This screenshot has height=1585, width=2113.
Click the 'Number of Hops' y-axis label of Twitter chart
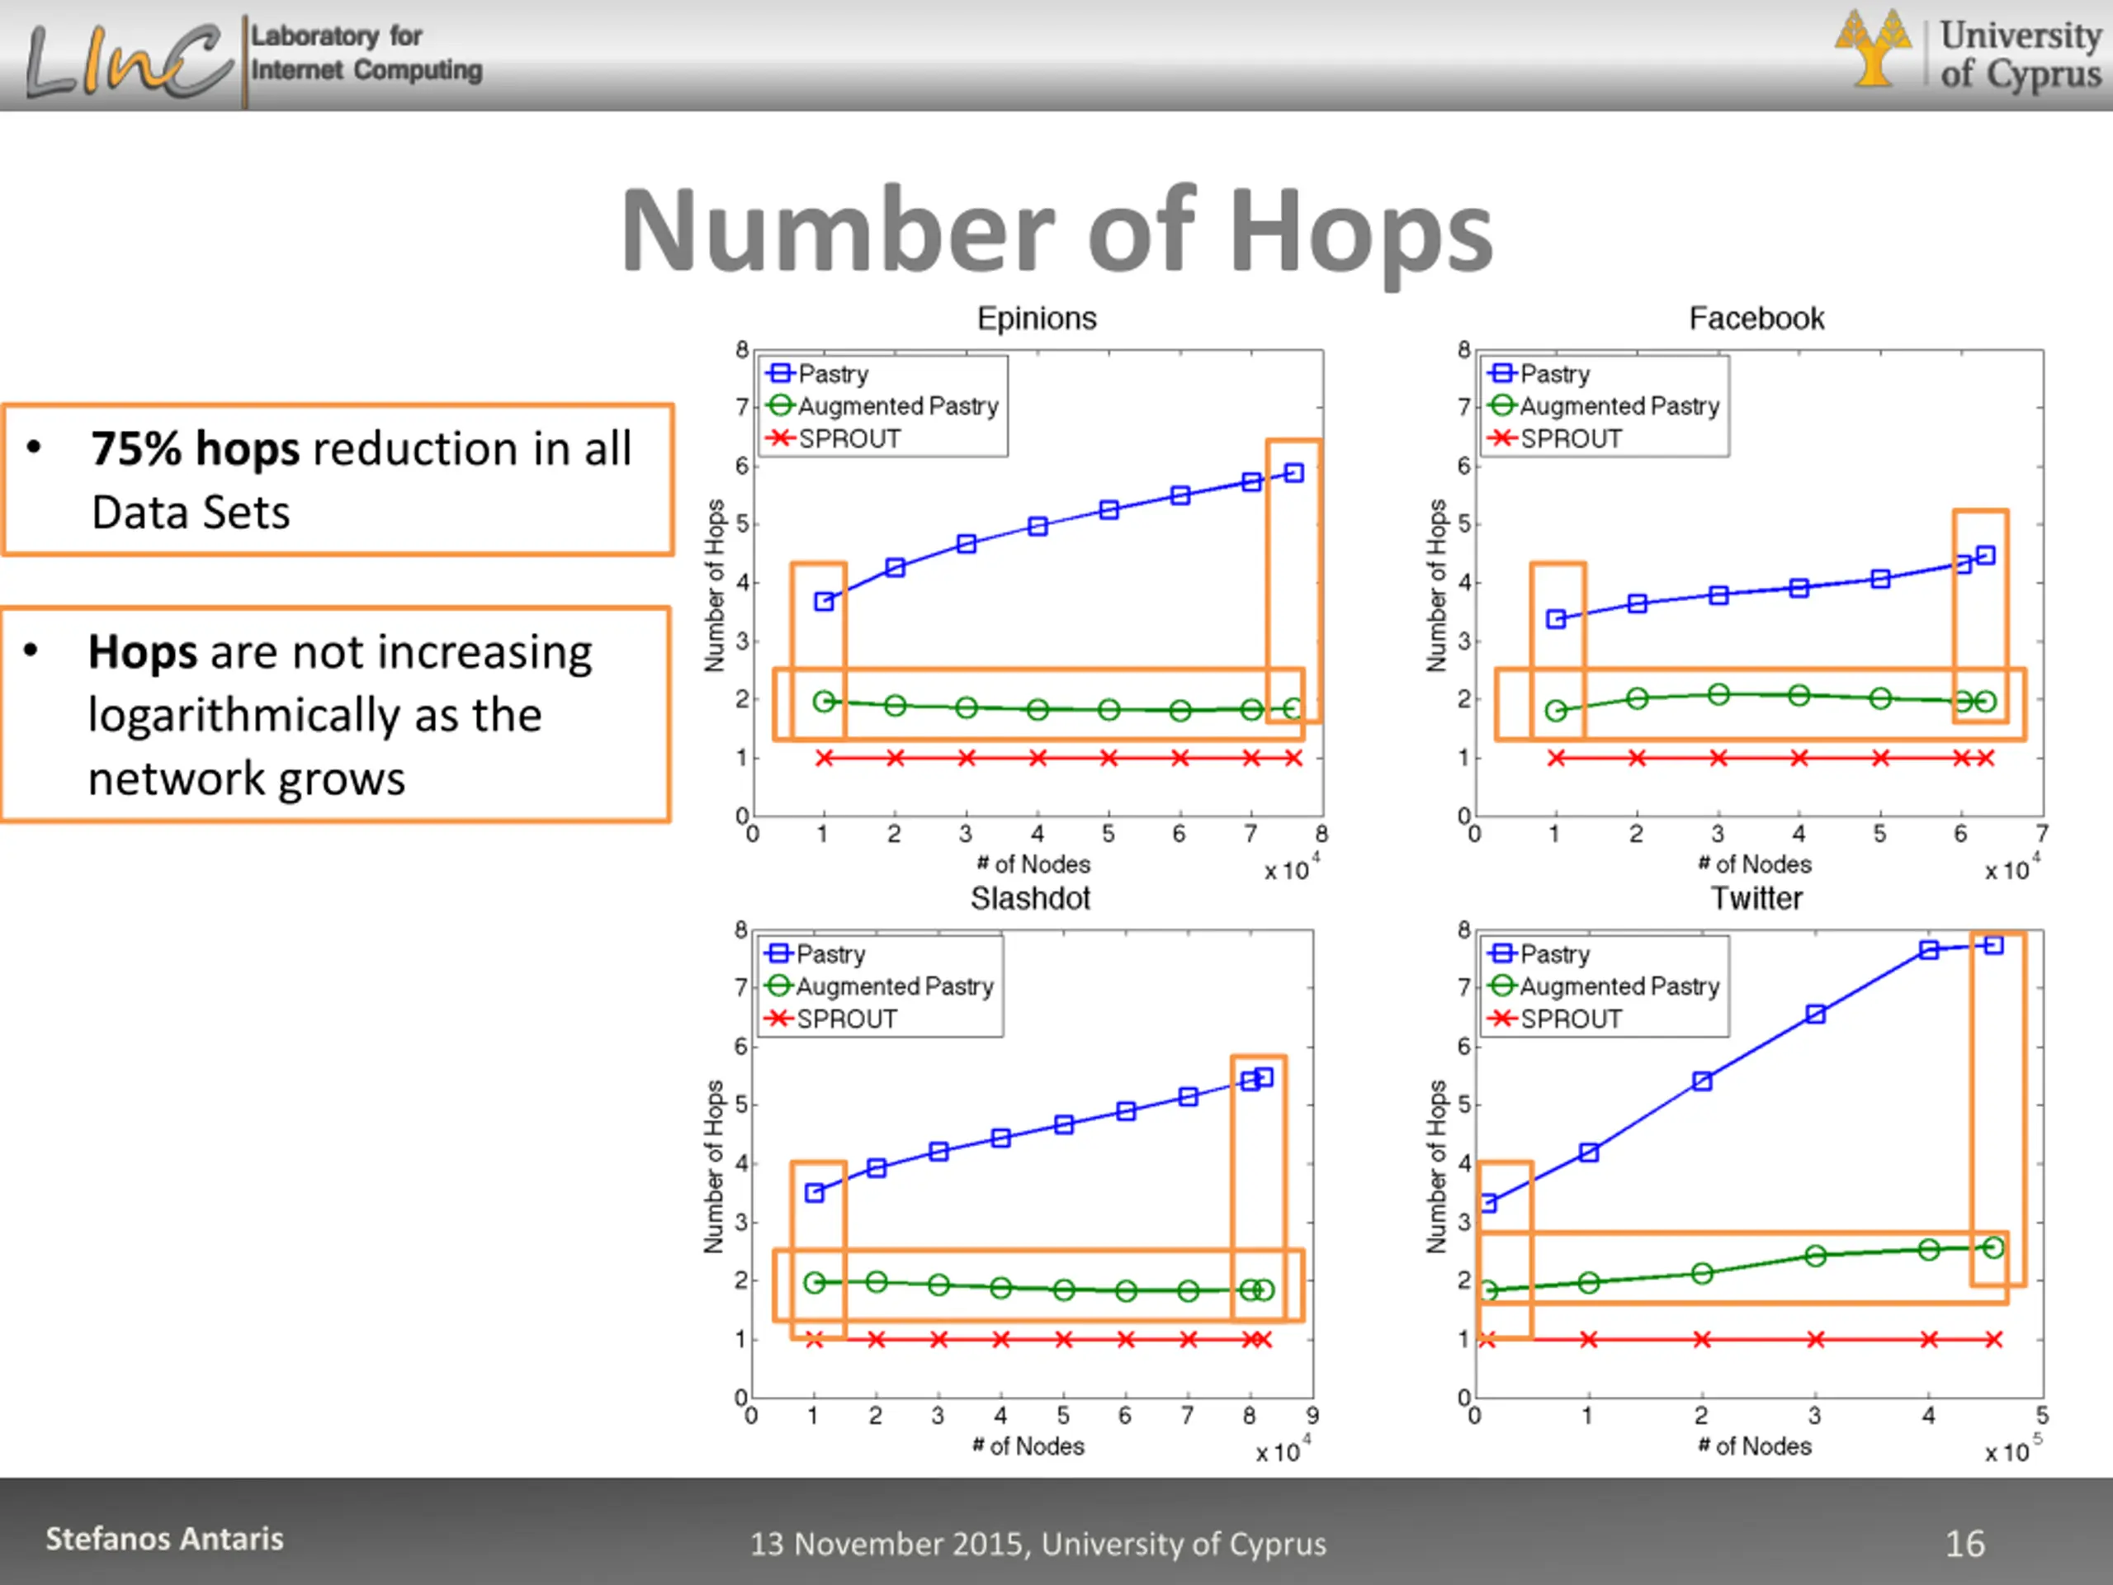pos(1435,1166)
